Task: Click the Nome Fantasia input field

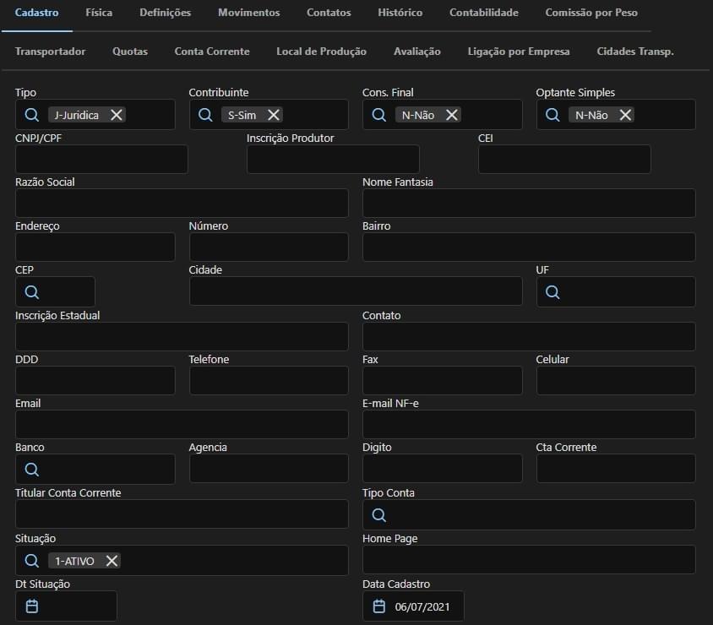Action: (x=529, y=203)
